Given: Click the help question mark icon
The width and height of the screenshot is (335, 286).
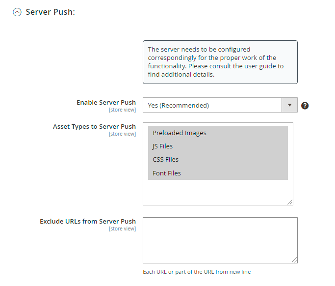Looking at the screenshot, I should [305, 106].
